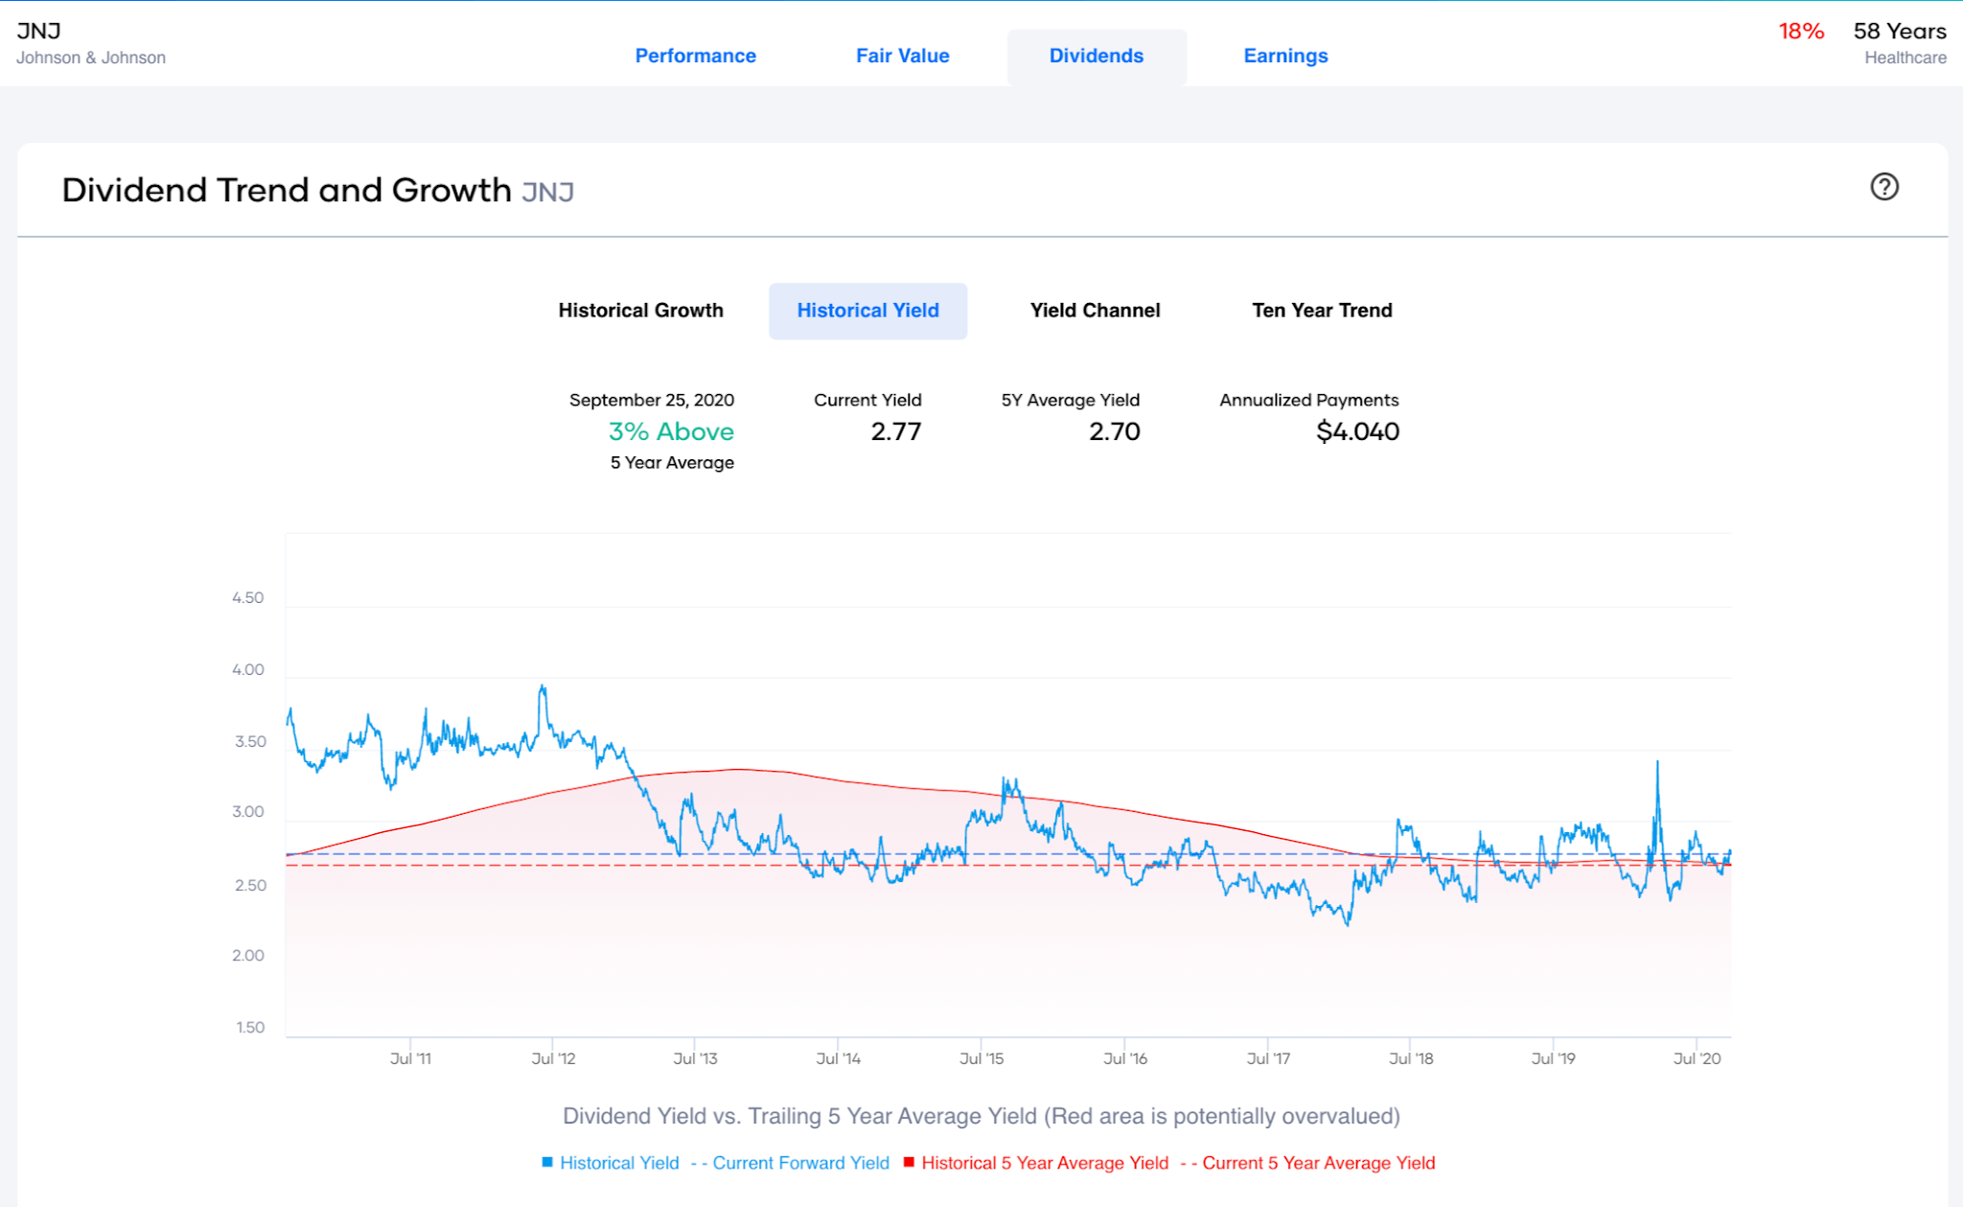Click the Dividends navigation item
The height and width of the screenshot is (1207, 1963).
[x=1096, y=56]
